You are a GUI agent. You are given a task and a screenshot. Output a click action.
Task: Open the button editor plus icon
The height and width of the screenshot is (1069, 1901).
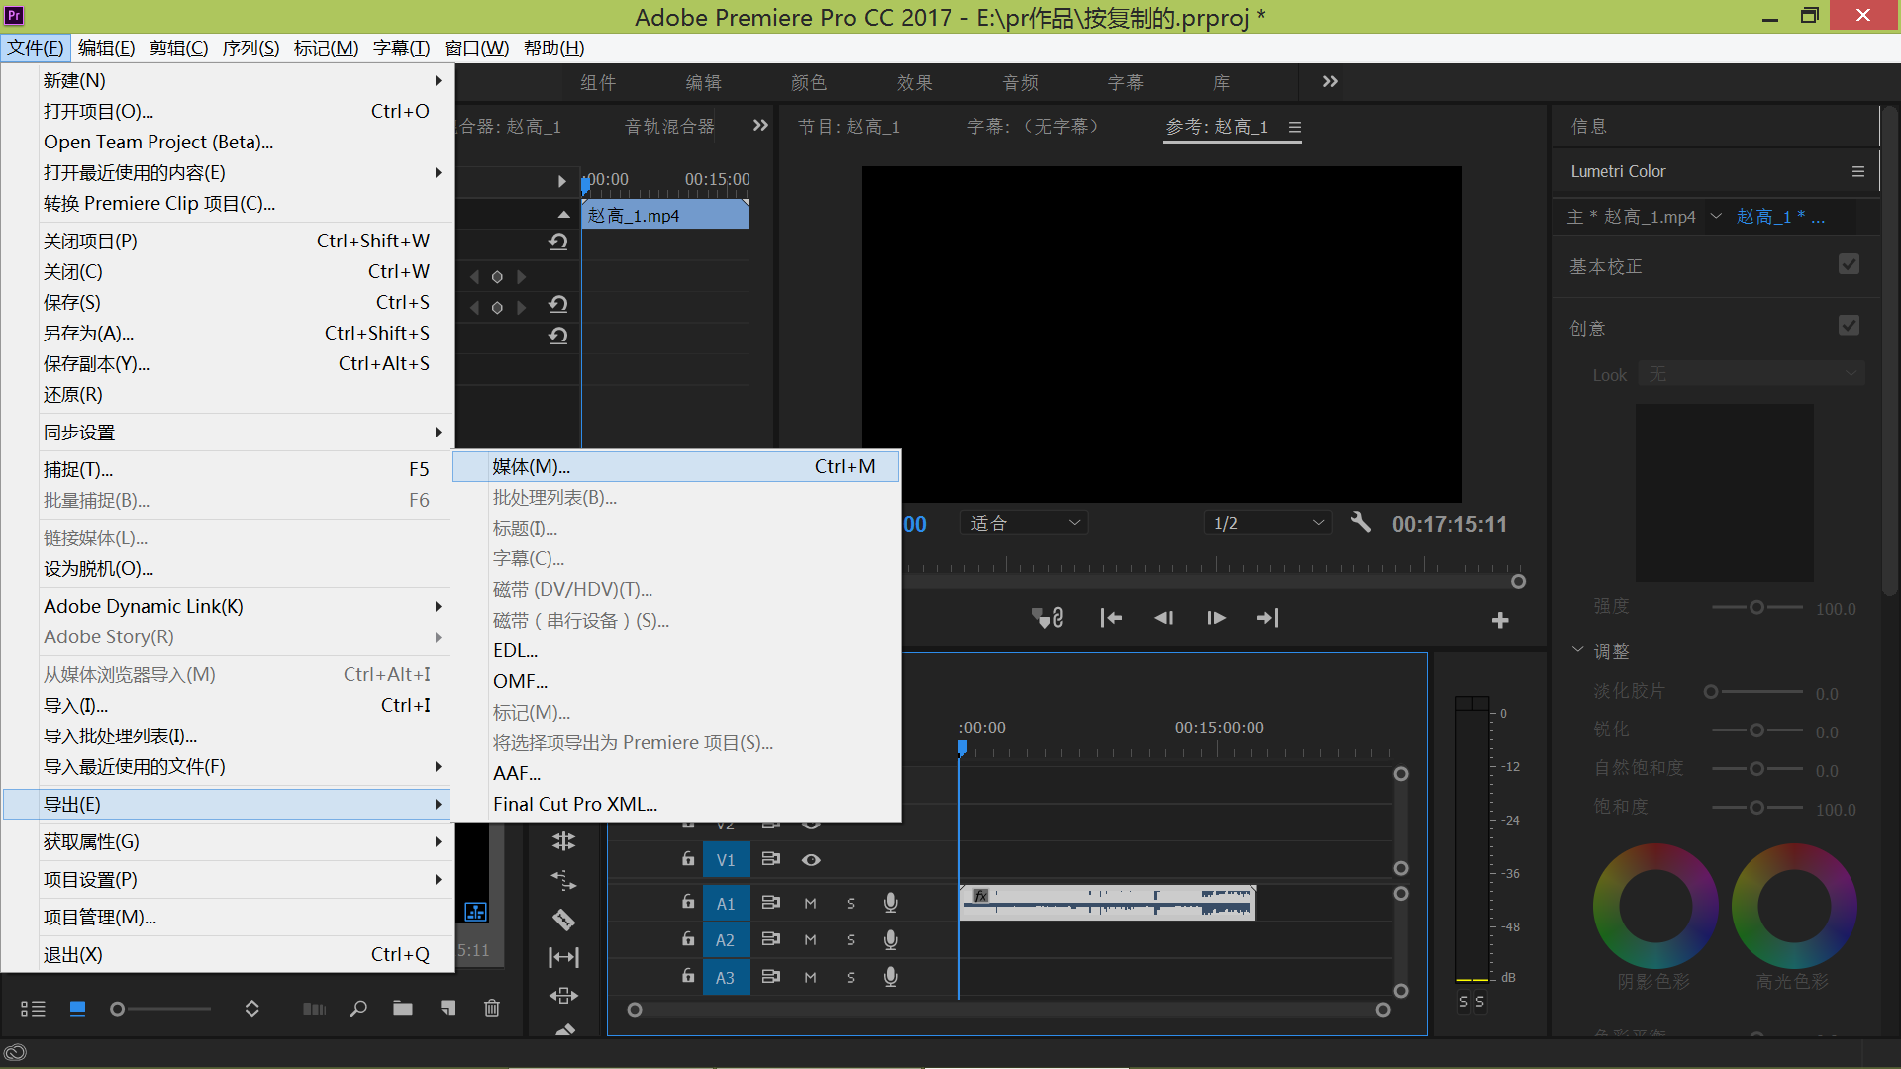point(1500,620)
